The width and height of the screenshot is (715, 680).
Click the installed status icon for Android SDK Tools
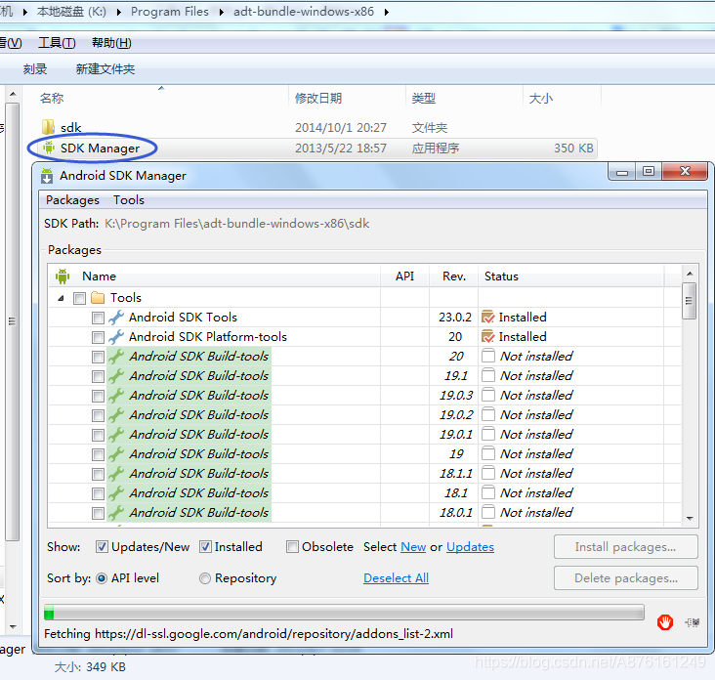488,317
